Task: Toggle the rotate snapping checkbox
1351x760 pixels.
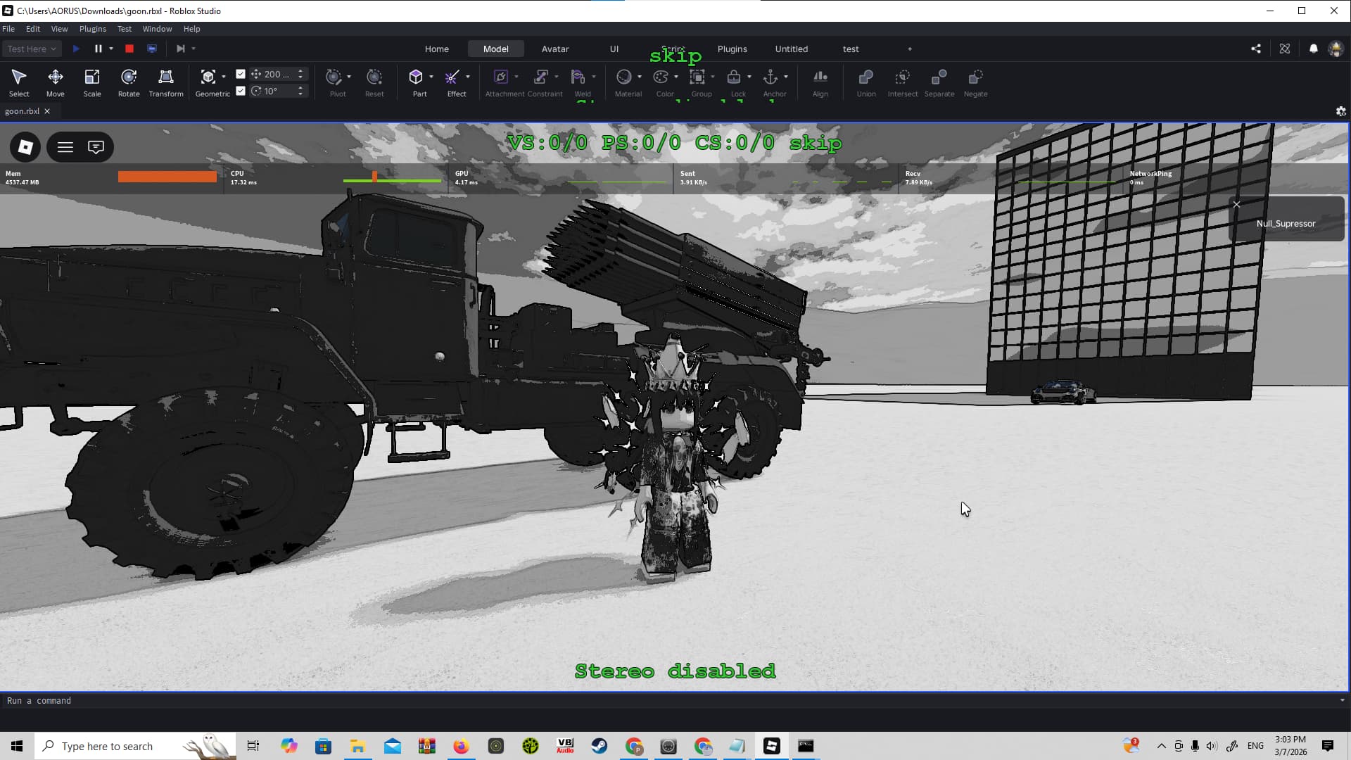Action: (x=241, y=91)
